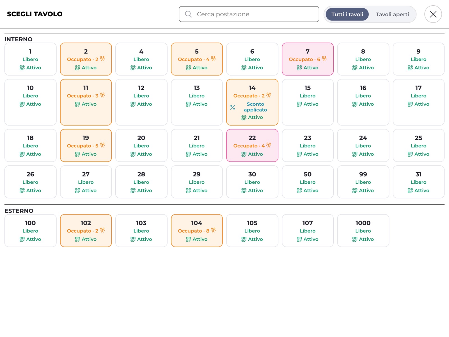This screenshot has width=449, height=337.
Task: Click the 'Occupato · 3' status on table 11
Action: pos(83,96)
